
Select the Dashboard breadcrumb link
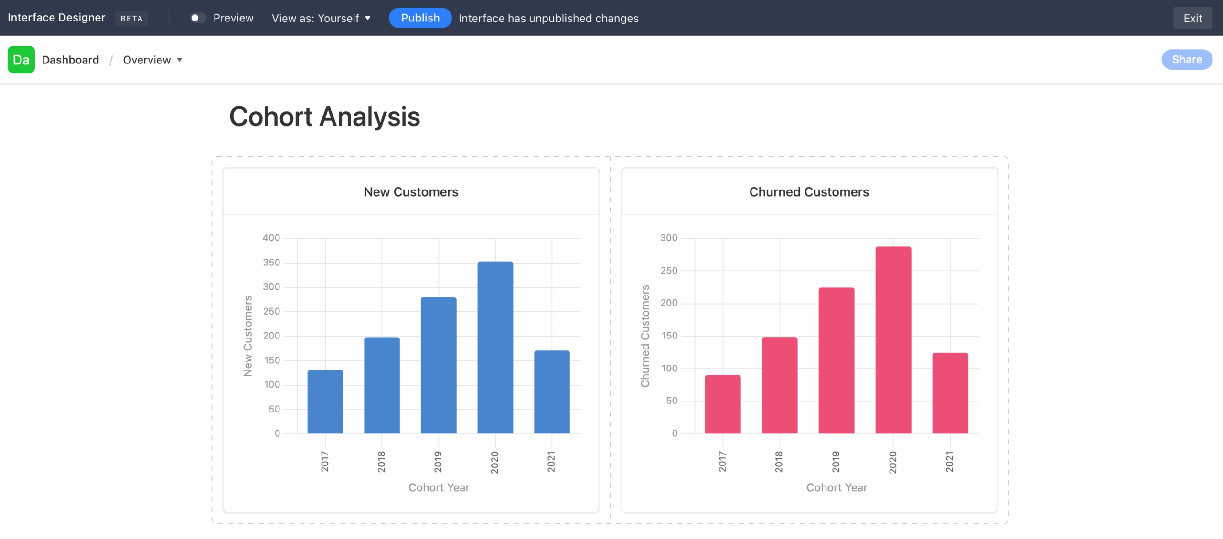coord(70,59)
